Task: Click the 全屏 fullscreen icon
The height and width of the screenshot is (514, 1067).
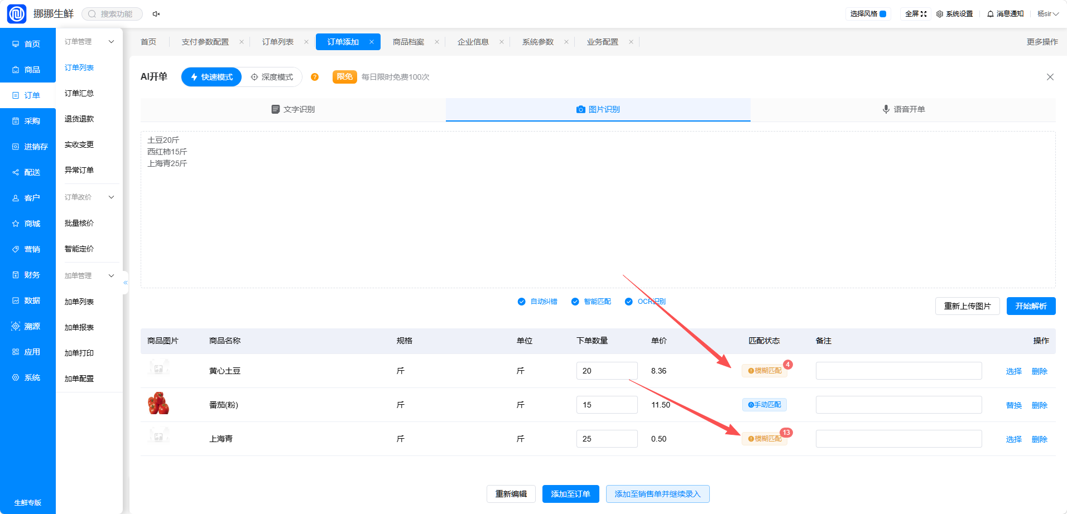Action: click(x=924, y=14)
